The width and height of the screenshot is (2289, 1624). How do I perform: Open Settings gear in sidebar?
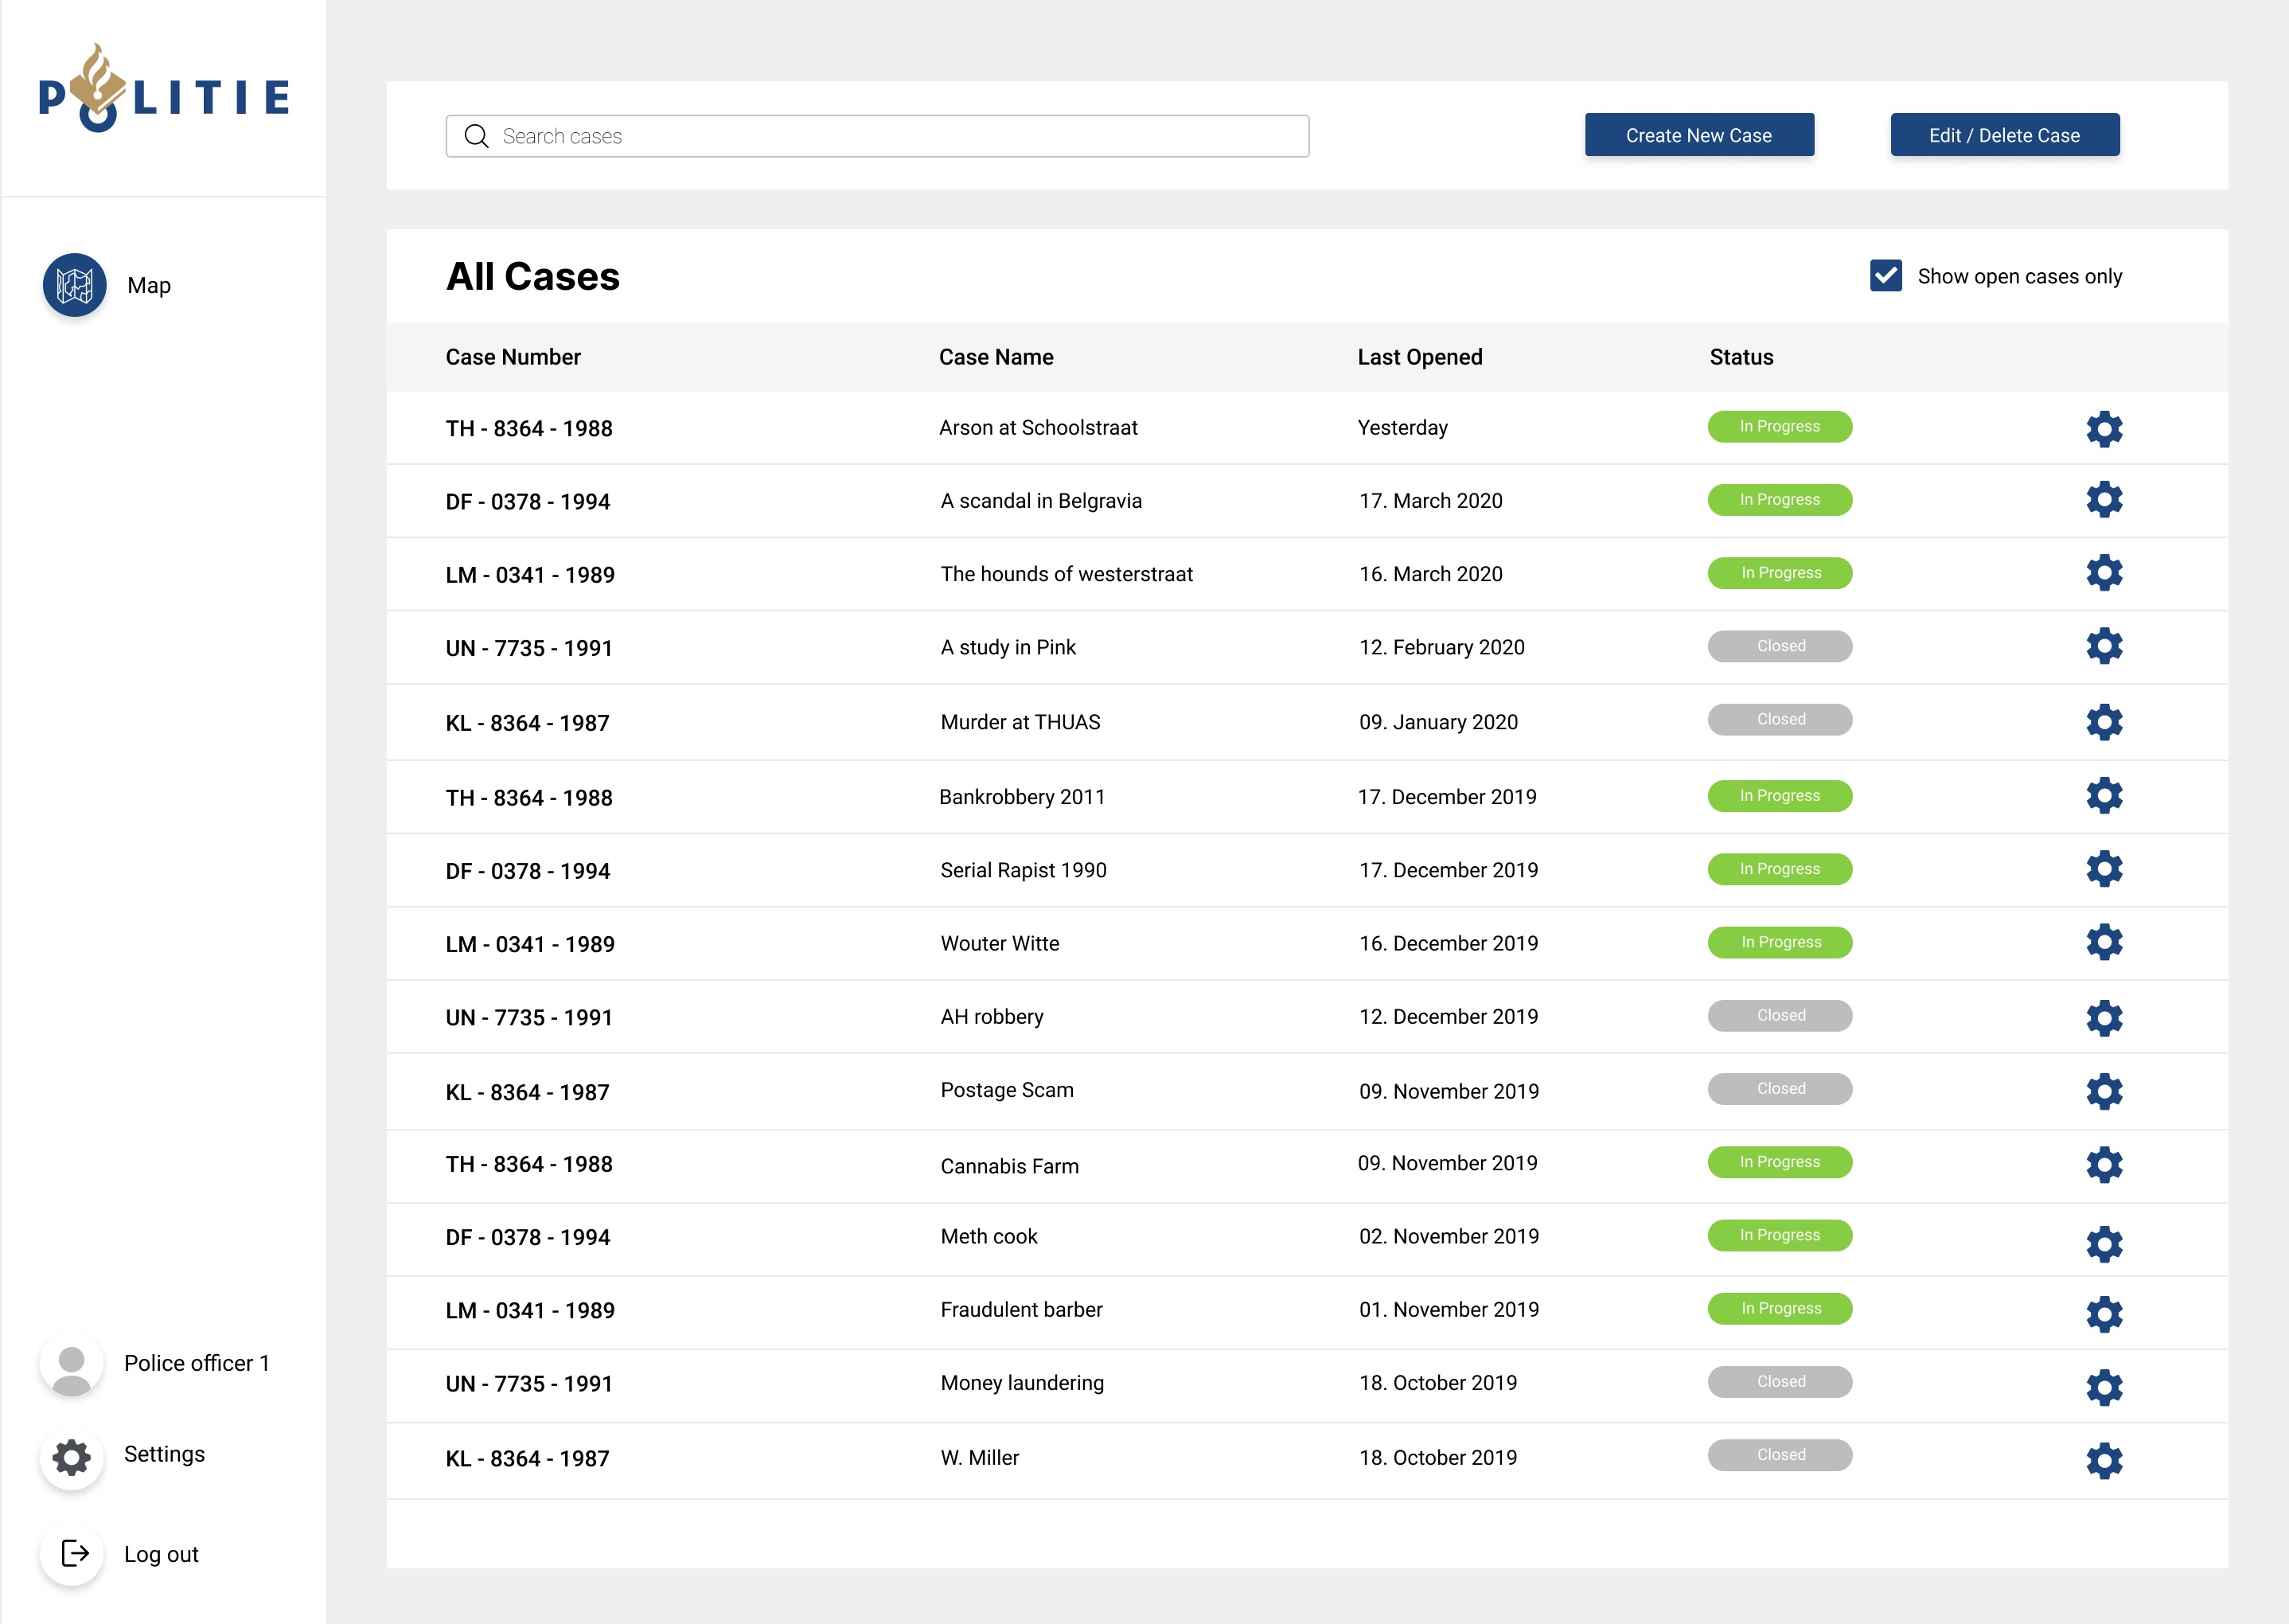71,1457
